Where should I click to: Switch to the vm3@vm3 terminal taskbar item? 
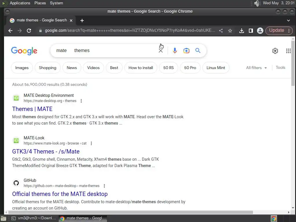(34, 218)
